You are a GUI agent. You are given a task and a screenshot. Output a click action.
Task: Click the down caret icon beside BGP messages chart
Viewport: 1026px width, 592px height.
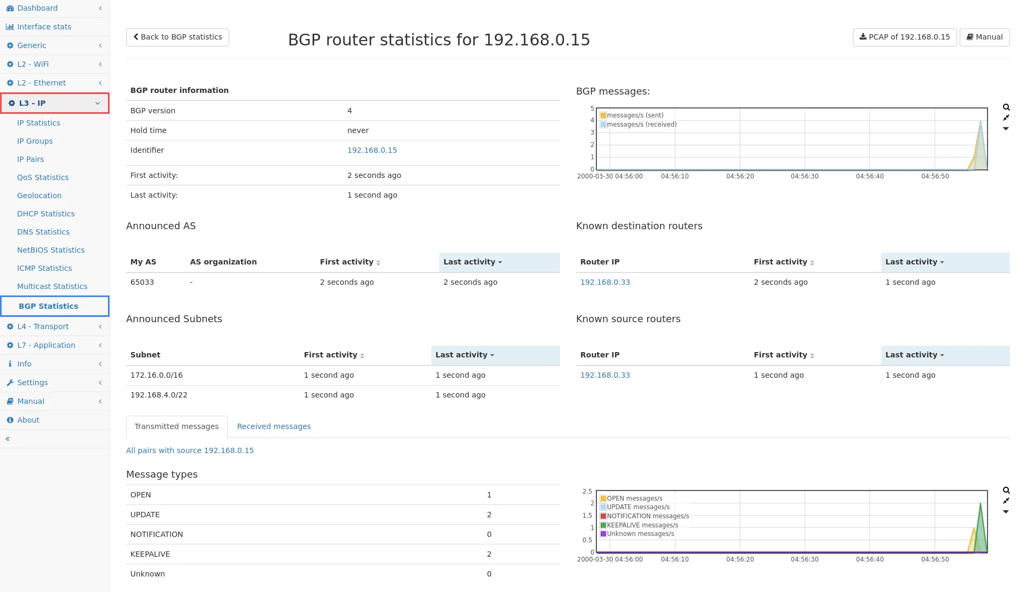(x=1006, y=129)
